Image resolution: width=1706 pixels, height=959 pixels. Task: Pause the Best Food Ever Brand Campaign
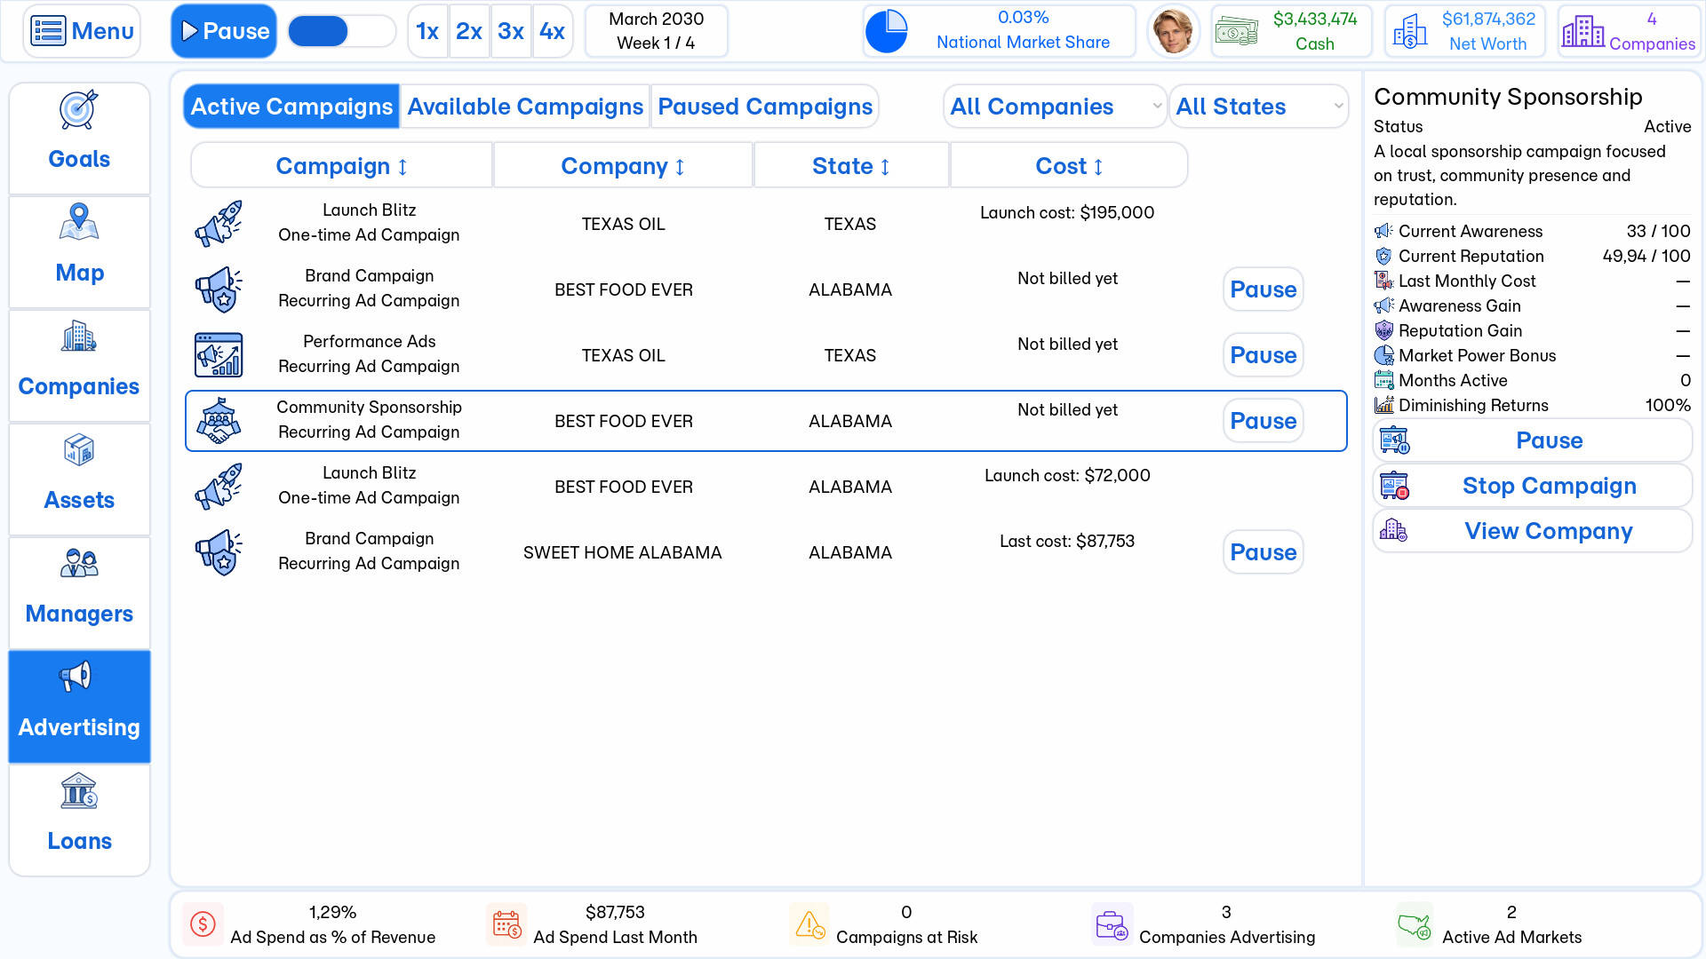click(1263, 289)
